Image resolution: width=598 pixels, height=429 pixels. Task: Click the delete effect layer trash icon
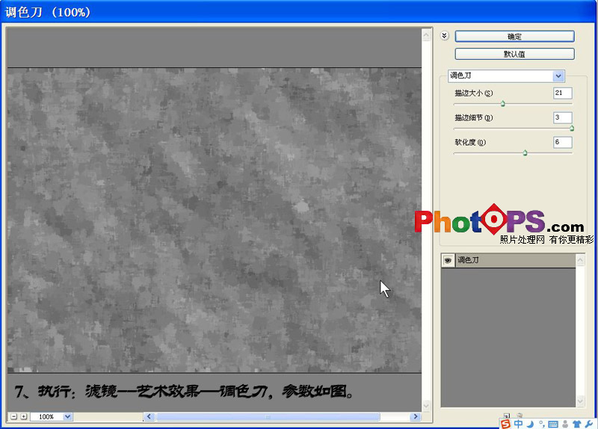coord(519,416)
